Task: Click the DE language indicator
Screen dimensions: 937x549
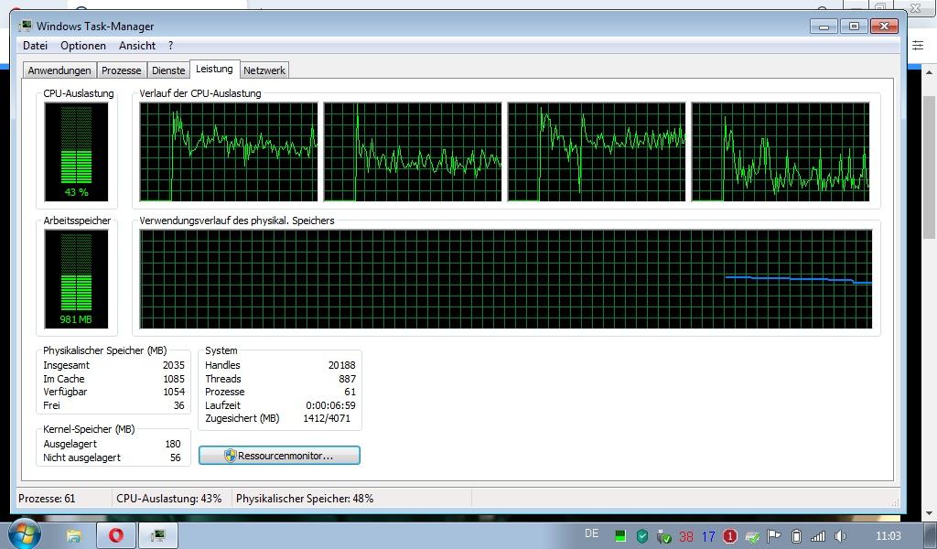Action: click(x=592, y=533)
